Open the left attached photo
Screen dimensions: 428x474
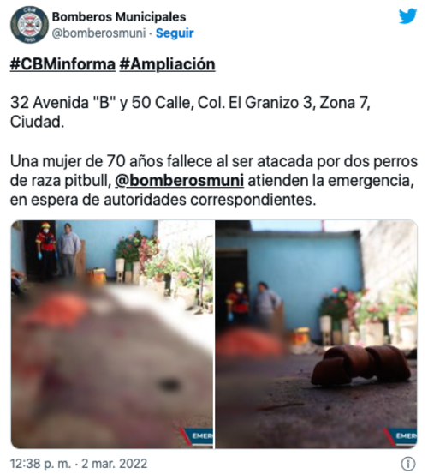coord(112,334)
